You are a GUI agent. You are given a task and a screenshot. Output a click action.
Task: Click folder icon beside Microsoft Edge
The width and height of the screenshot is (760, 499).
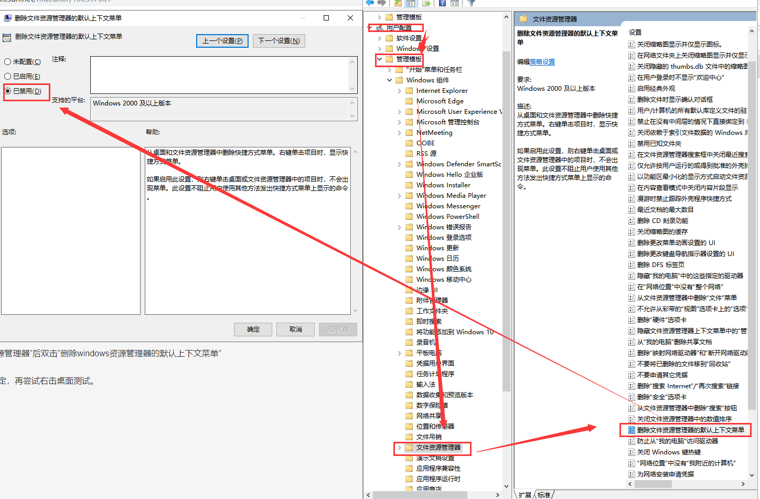click(x=409, y=101)
